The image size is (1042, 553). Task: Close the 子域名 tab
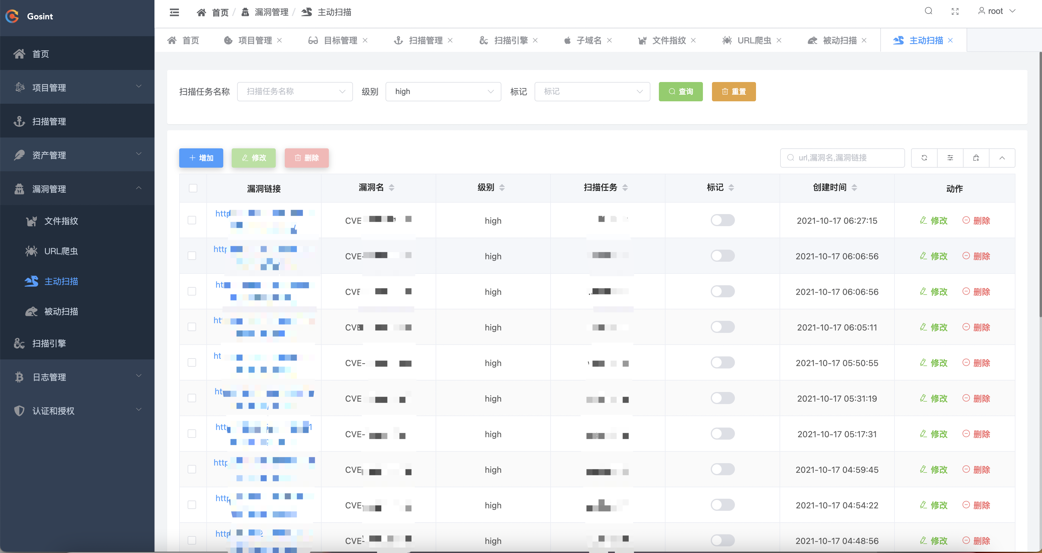(610, 40)
